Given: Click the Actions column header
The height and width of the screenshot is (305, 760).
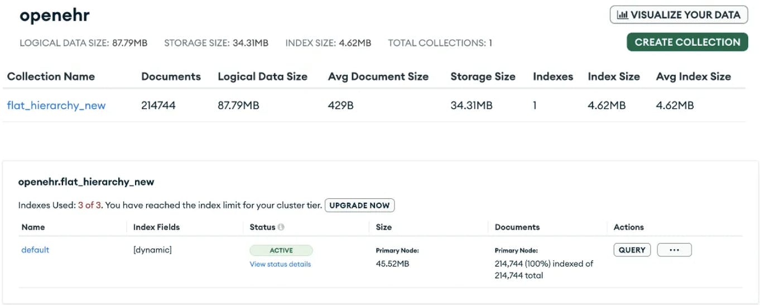Looking at the screenshot, I should click(x=628, y=227).
